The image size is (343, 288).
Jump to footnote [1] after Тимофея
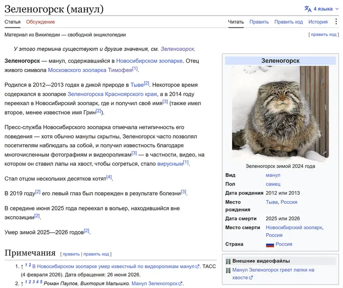(135, 68)
